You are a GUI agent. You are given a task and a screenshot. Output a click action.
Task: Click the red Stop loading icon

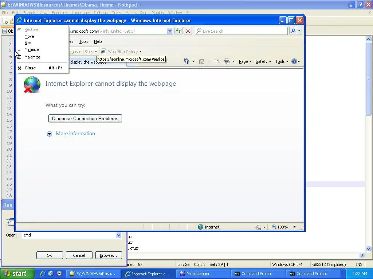coord(188,31)
